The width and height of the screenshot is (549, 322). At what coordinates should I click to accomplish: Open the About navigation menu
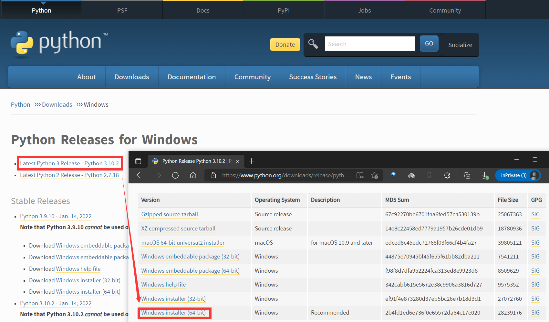tap(87, 77)
